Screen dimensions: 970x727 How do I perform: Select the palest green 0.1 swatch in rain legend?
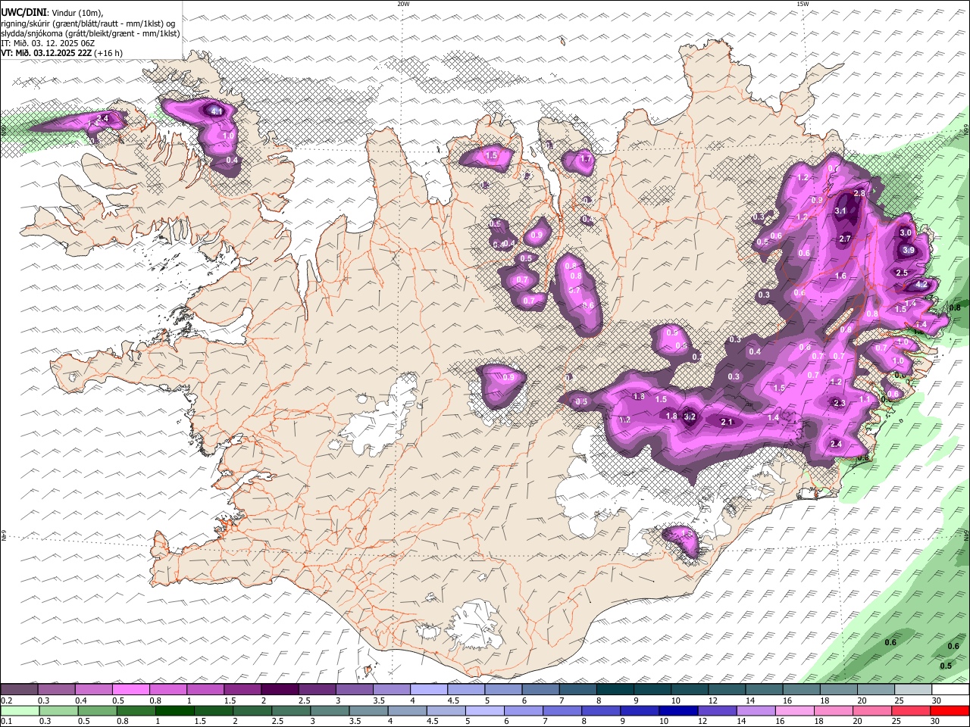pyautogui.click(x=20, y=710)
